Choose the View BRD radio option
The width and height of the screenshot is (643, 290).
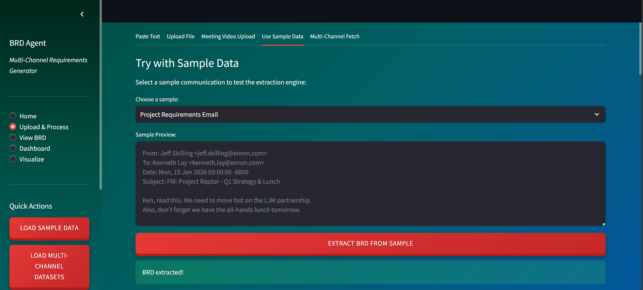tap(13, 138)
